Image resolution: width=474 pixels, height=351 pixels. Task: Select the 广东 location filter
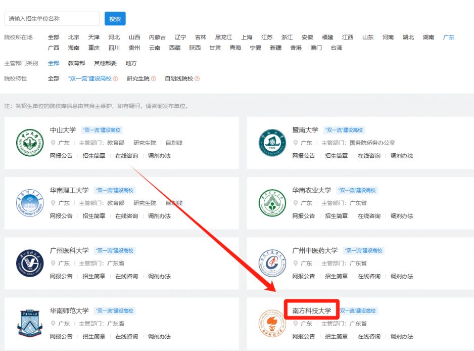(x=449, y=37)
